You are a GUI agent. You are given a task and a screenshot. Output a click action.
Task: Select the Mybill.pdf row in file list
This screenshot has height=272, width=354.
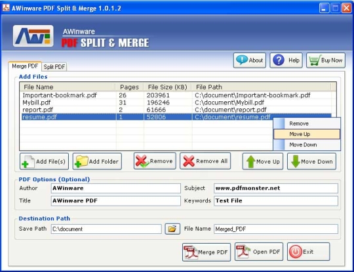point(176,102)
